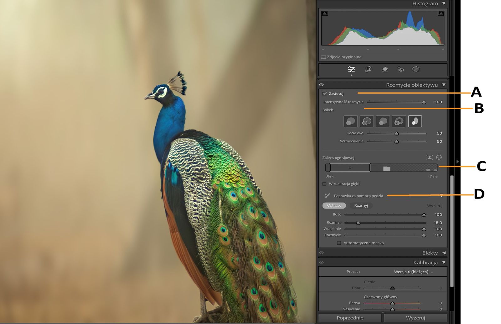Select the Healing eraser tool
The width and height of the screenshot is (501, 324).
385,69
